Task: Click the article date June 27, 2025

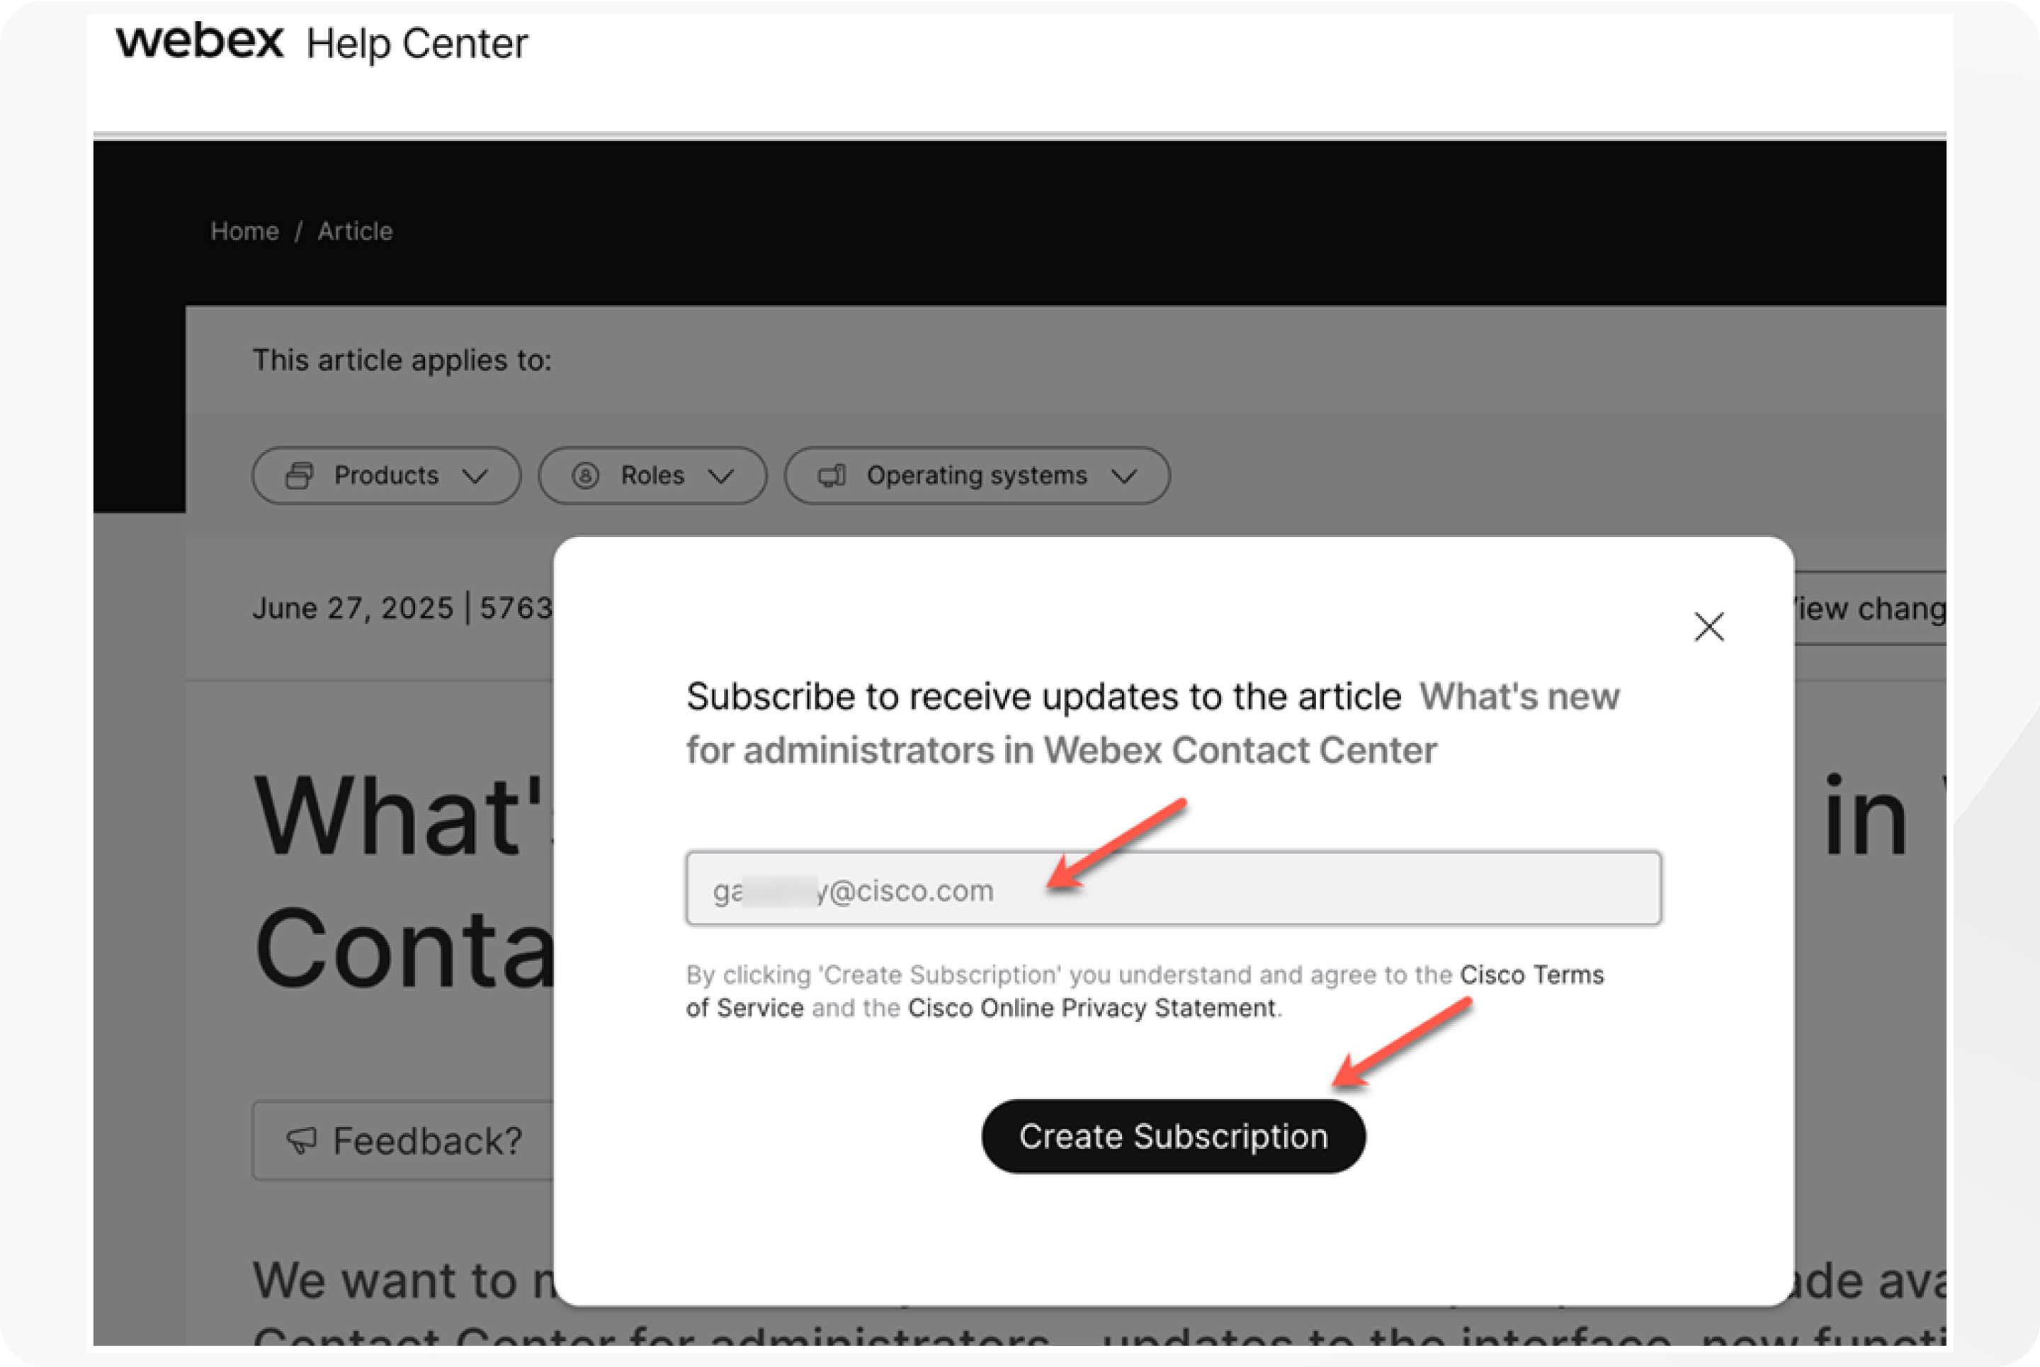Action: point(353,608)
